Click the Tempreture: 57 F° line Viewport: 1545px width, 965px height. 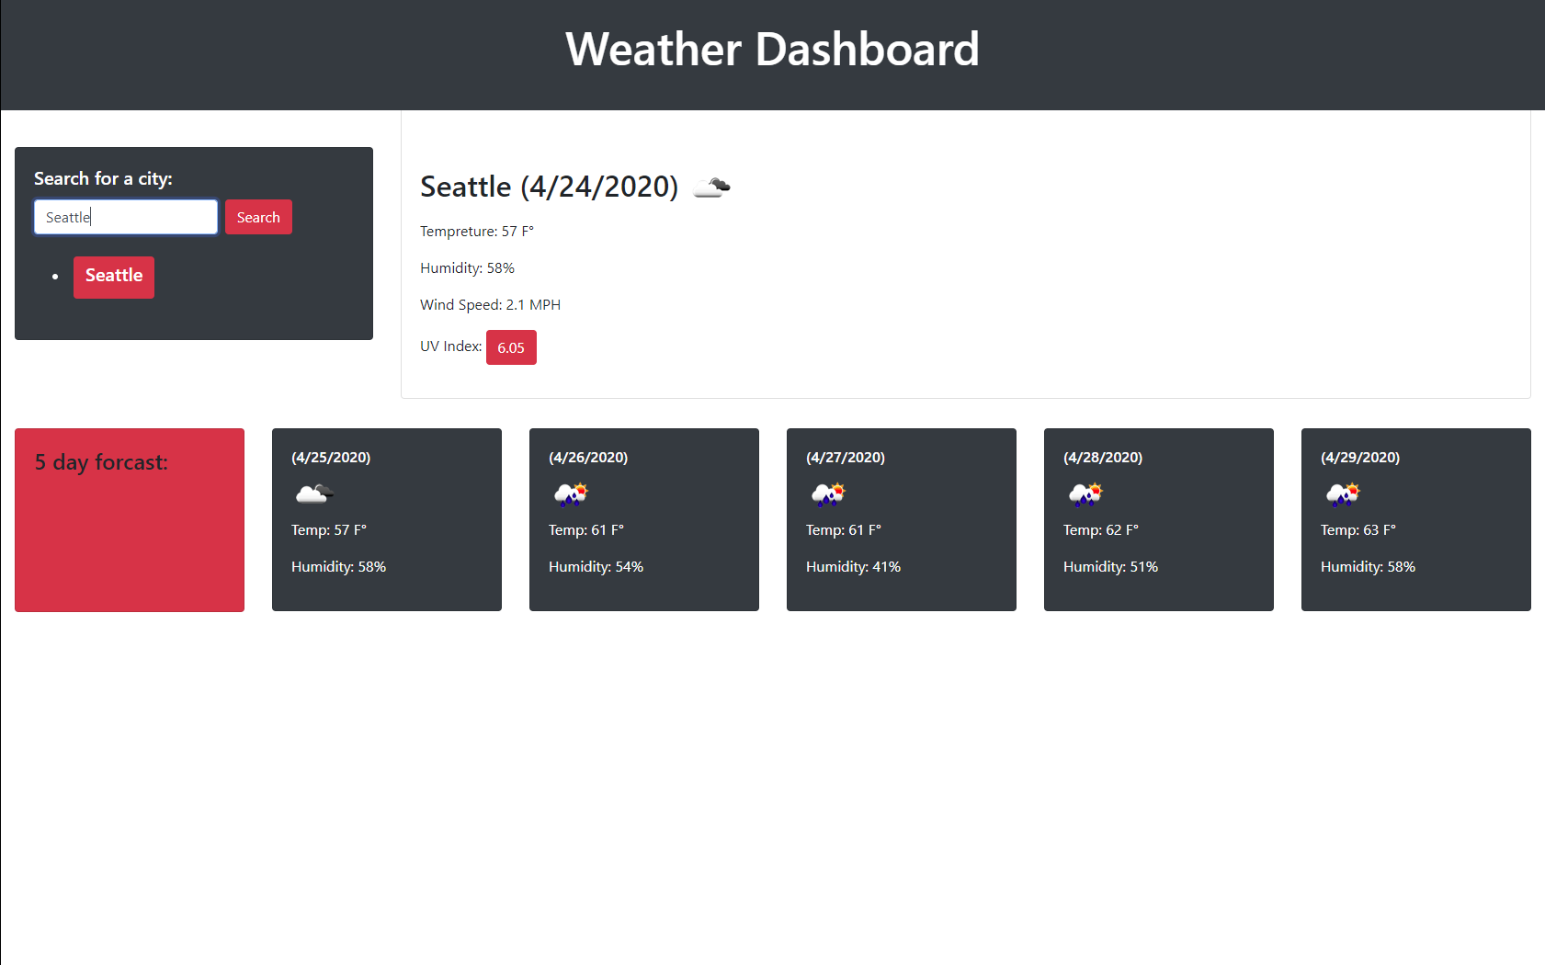477,232
